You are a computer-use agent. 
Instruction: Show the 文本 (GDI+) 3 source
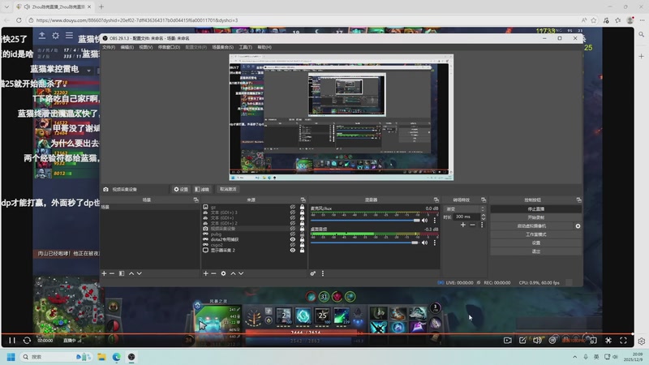[293, 213]
